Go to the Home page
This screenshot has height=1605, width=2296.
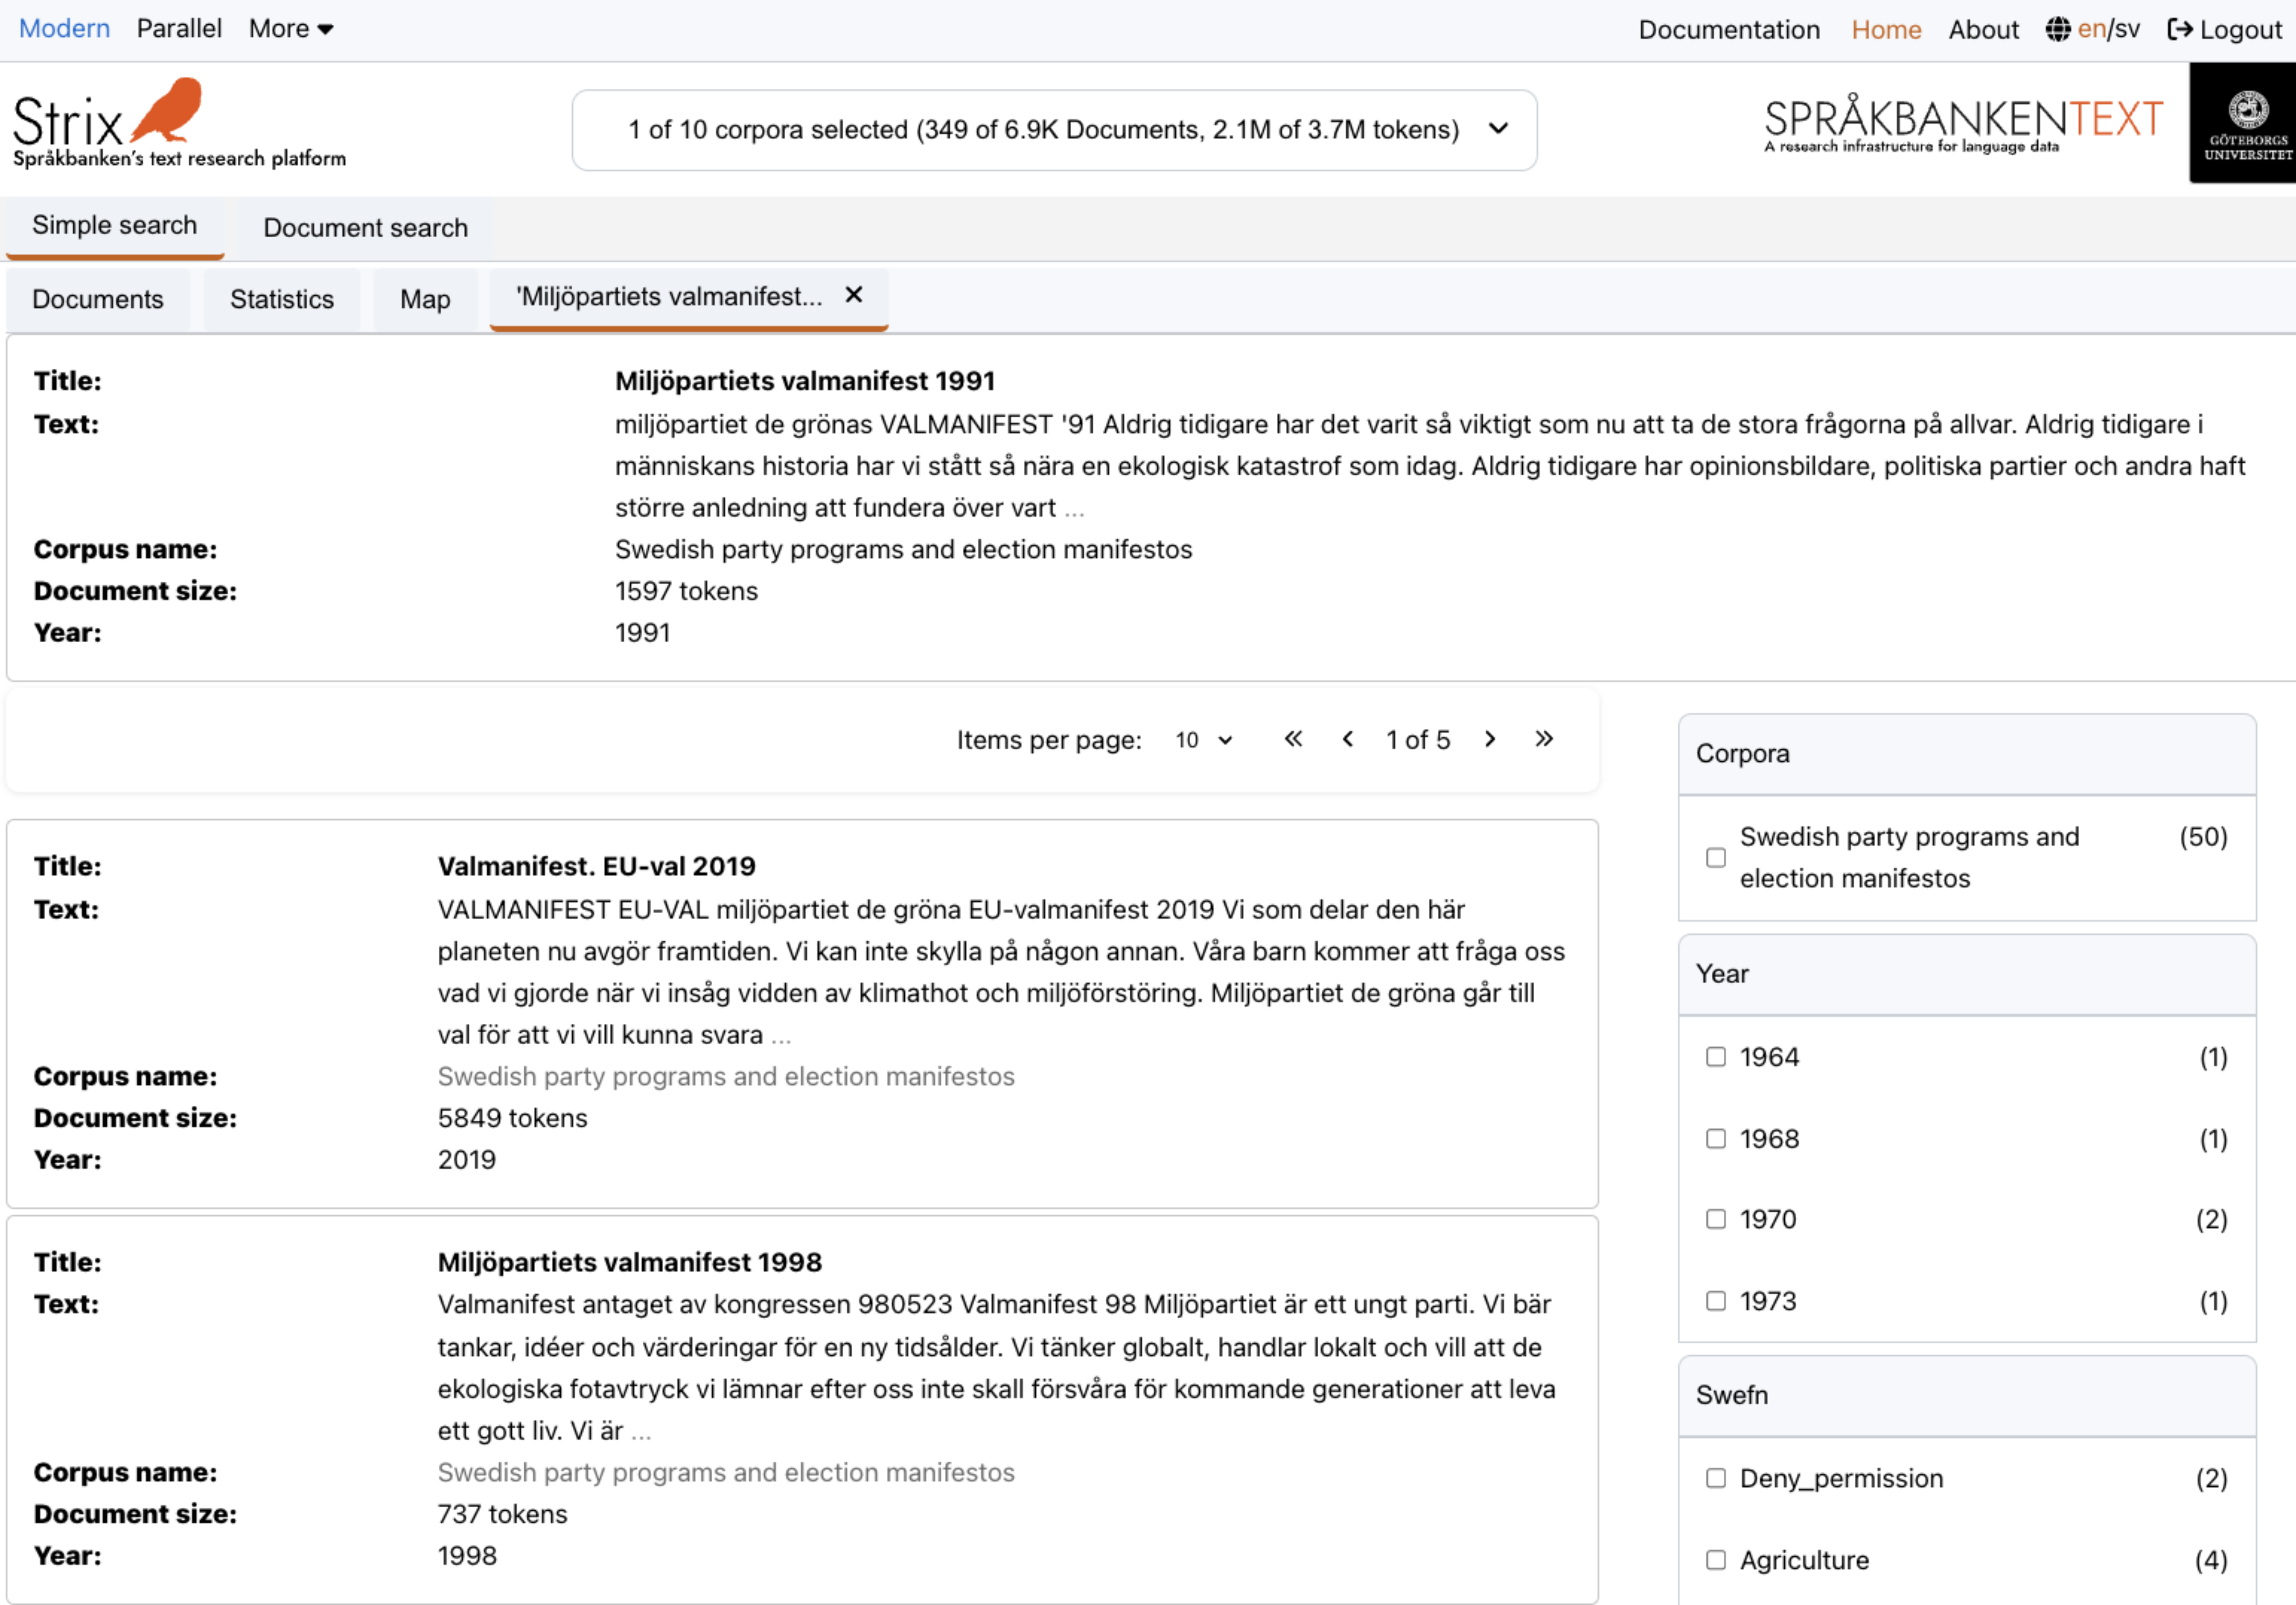click(1886, 30)
